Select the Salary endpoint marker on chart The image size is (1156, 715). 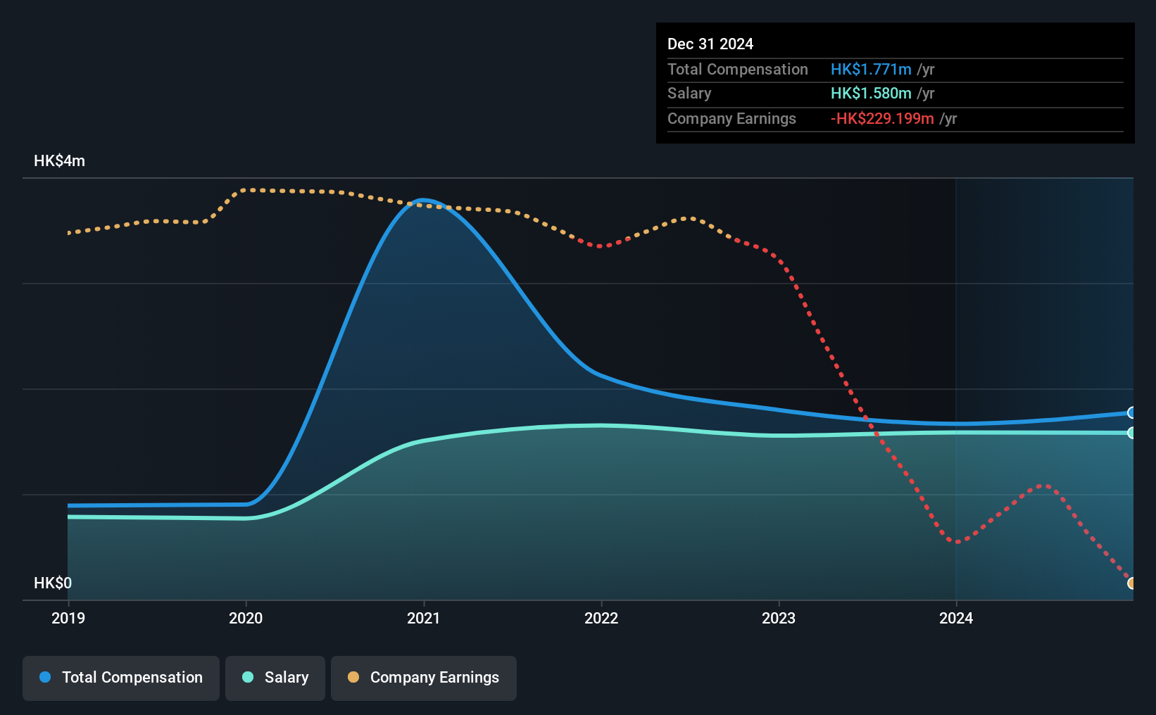click(1131, 433)
